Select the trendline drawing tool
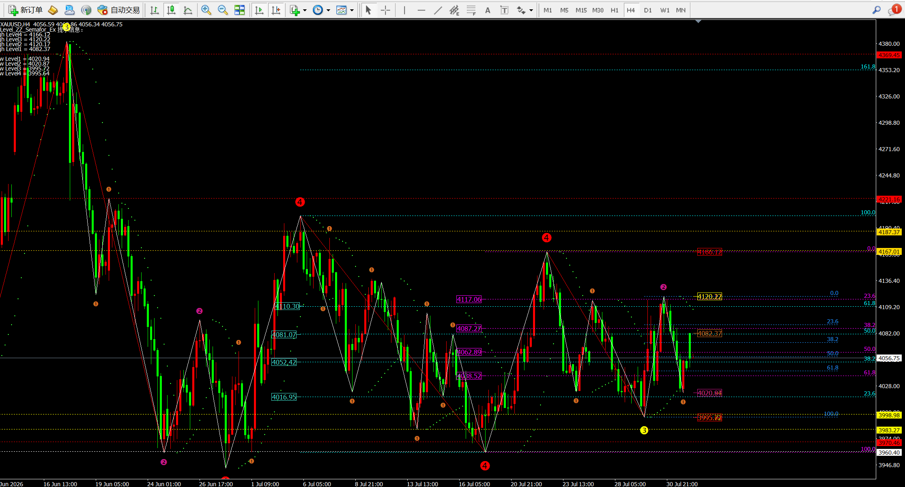Screen dimensions: 905x487 (438, 10)
